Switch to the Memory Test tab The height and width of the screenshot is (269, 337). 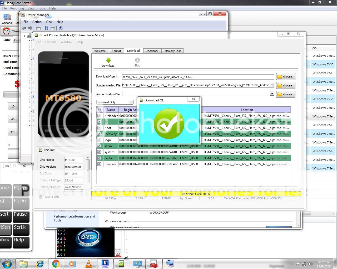coord(172,51)
